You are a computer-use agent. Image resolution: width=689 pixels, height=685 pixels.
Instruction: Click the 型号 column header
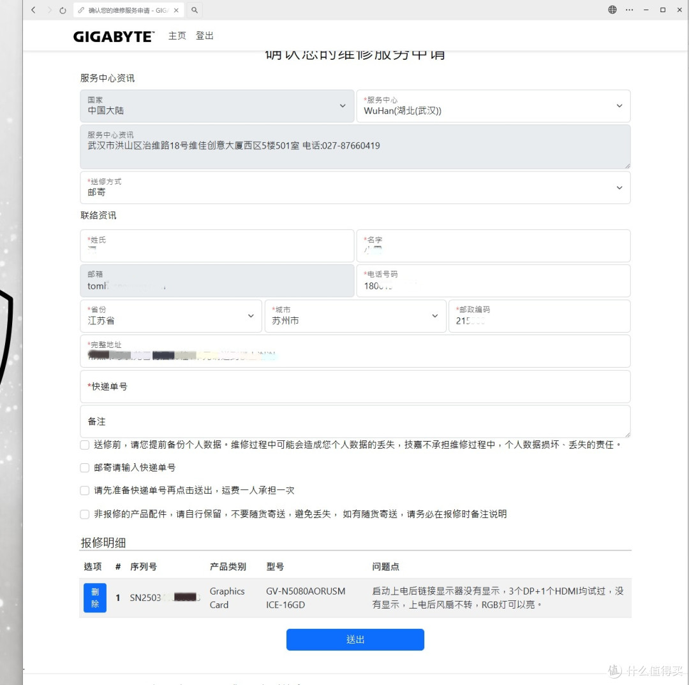(275, 566)
